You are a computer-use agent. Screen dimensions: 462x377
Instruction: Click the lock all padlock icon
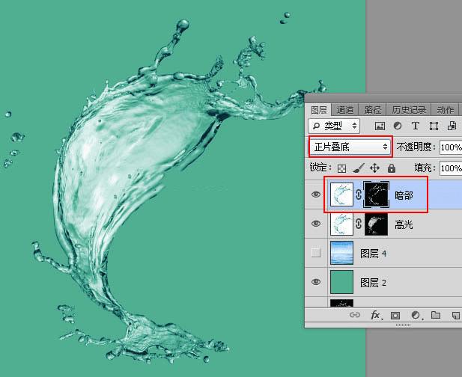(x=392, y=168)
